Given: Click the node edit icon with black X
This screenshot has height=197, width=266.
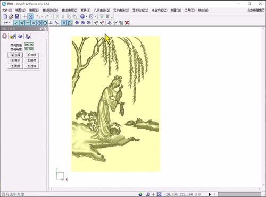Looking at the screenshot, I should [96, 23].
